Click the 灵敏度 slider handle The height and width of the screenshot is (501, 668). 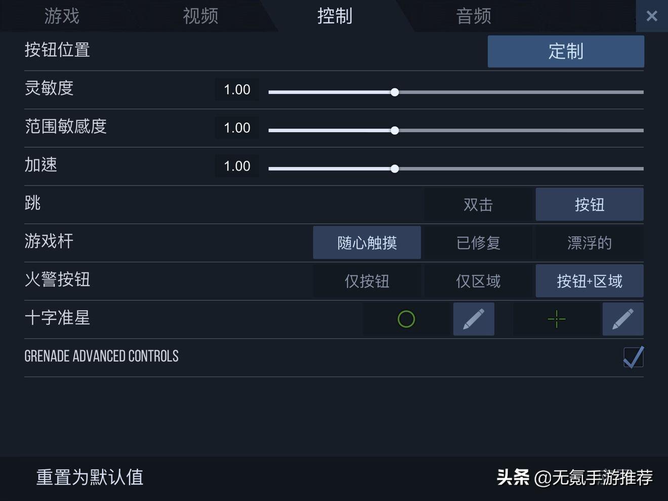tap(395, 92)
